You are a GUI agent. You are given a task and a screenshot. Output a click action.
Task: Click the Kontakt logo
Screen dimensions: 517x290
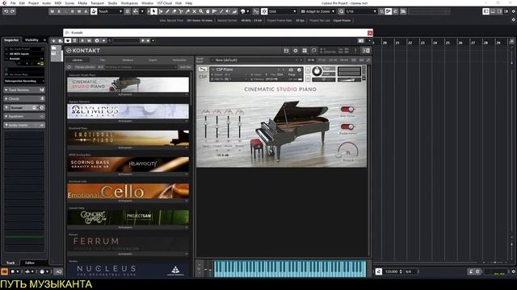pyautogui.click(x=83, y=51)
